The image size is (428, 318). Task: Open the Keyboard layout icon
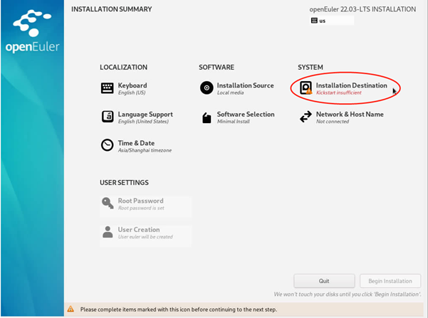pyautogui.click(x=107, y=88)
